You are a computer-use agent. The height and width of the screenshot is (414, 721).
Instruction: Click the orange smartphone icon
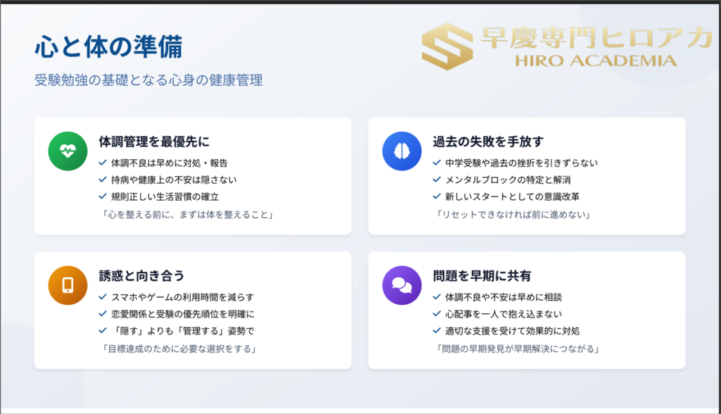tap(66, 285)
